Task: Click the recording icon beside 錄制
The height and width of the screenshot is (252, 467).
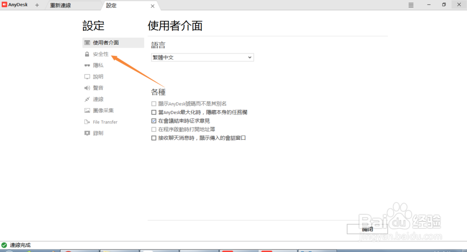Action: pos(87,133)
